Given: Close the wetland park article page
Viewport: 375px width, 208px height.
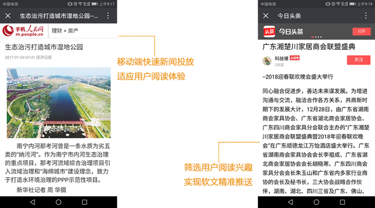Looking at the screenshot, I should tap(8, 15).
